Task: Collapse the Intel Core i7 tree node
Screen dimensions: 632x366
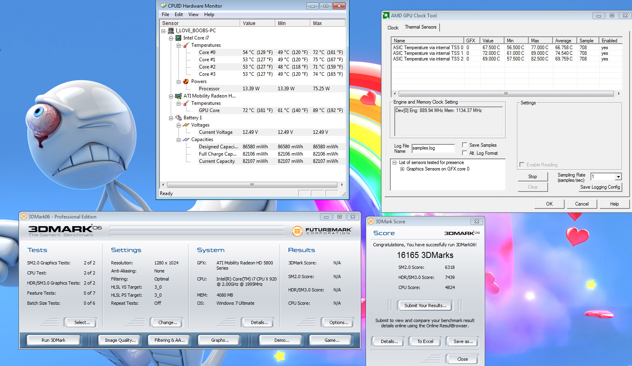Action: pyautogui.click(x=171, y=38)
